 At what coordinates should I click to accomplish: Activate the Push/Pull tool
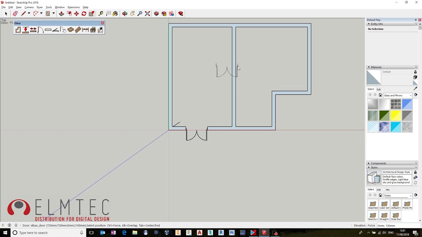pos(61,13)
